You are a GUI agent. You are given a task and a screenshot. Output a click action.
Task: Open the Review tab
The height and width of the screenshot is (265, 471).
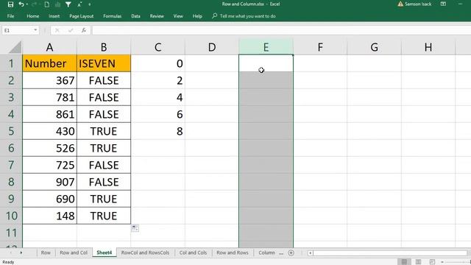pyautogui.click(x=157, y=16)
